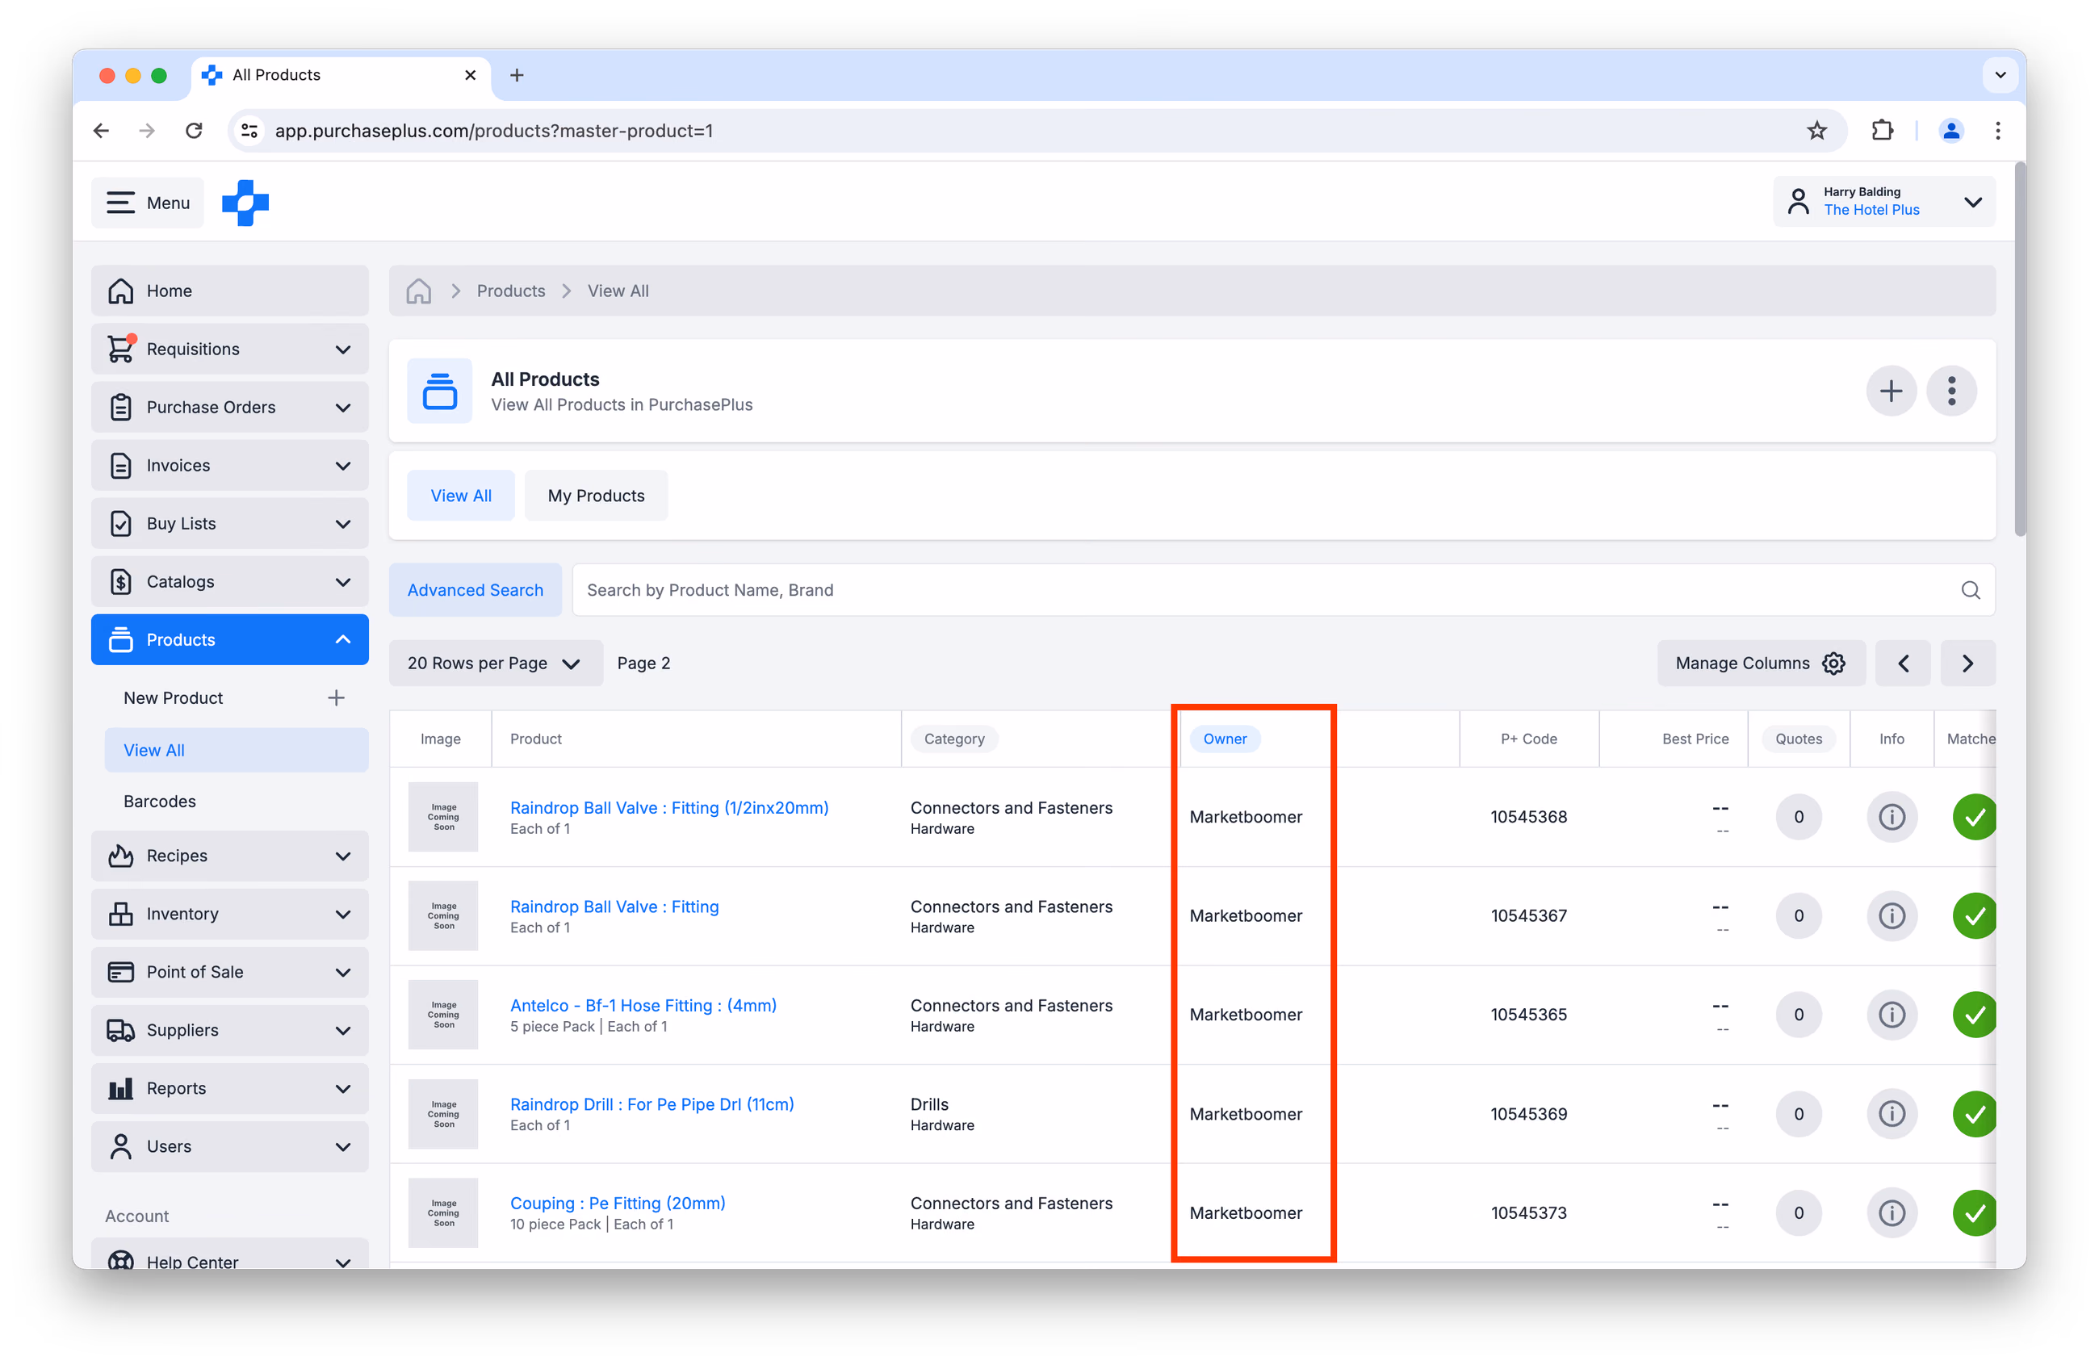Screen dimensions: 2099x1365
Task: Open the Suppliers sidebar menu
Action: tap(229, 1031)
